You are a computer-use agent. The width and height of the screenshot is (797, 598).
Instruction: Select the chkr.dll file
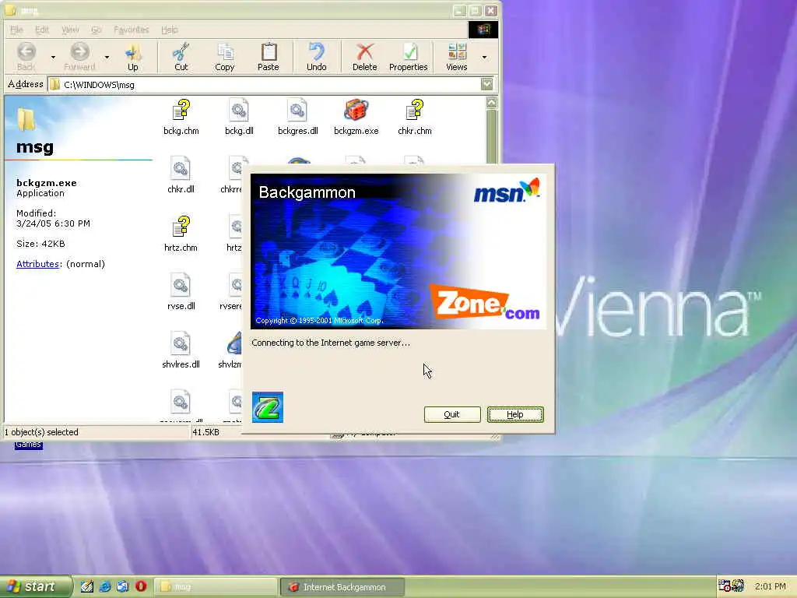point(181,175)
